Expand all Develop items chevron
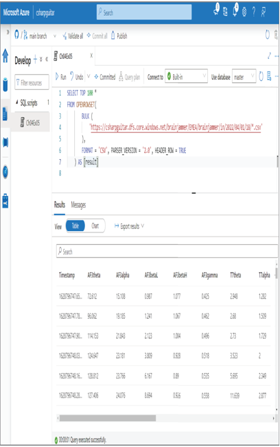 click(41, 59)
